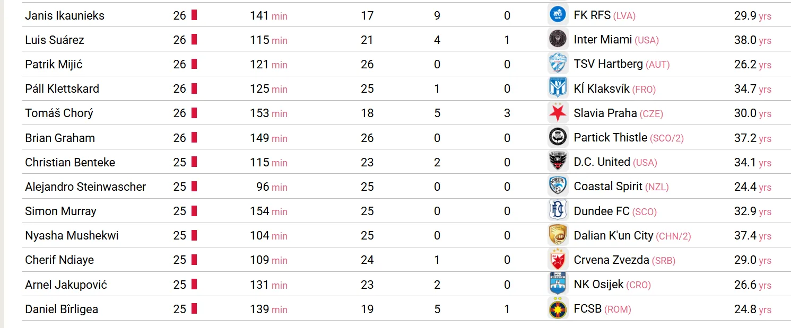The height and width of the screenshot is (328, 791).
Task: Click the Coastal Spirit club crest
Action: click(x=558, y=187)
